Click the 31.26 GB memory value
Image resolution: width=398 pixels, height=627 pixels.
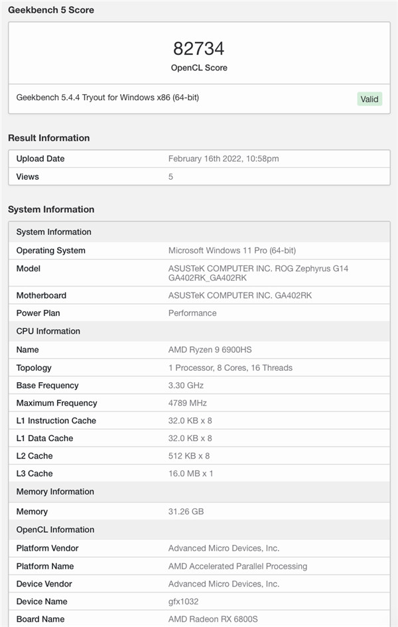click(x=186, y=512)
